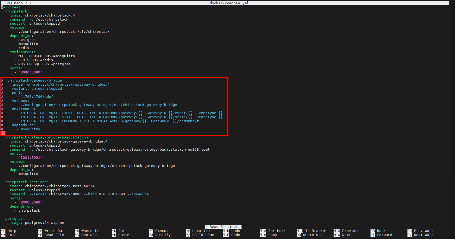The height and width of the screenshot is (239, 455).
Task: Click the docker-compose.yml filename in title bar
Action: (229, 3)
